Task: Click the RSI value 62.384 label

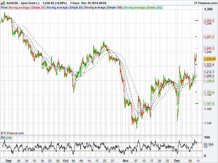Action: click(x=210, y=144)
